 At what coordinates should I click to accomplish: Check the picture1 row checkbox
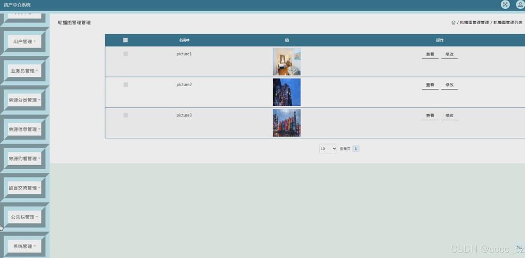[126, 54]
